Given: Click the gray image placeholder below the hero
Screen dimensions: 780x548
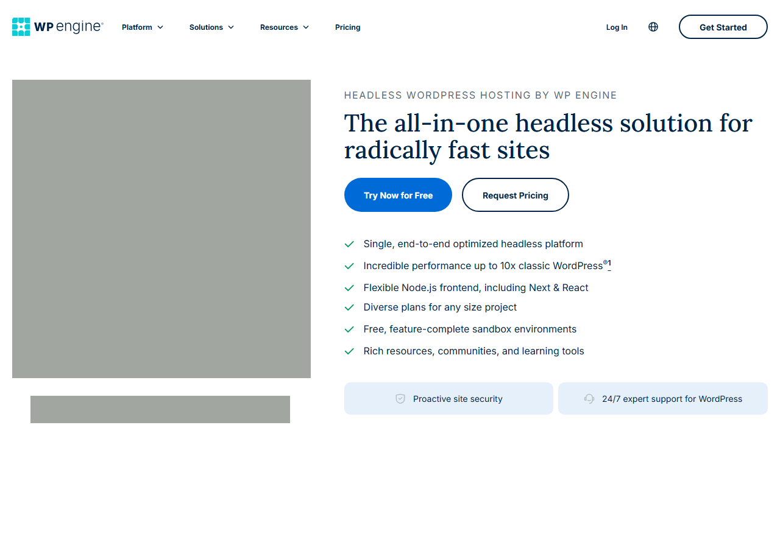Looking at the screenshot, I should 160,409.
